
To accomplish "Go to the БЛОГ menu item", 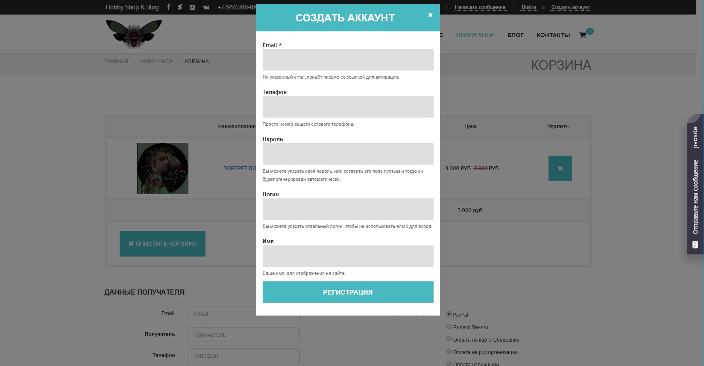I will point(515,35).
